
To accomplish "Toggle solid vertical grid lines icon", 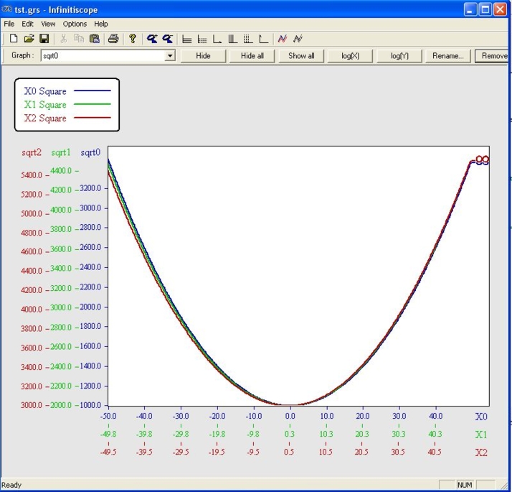I will click(x=232, y=40).
